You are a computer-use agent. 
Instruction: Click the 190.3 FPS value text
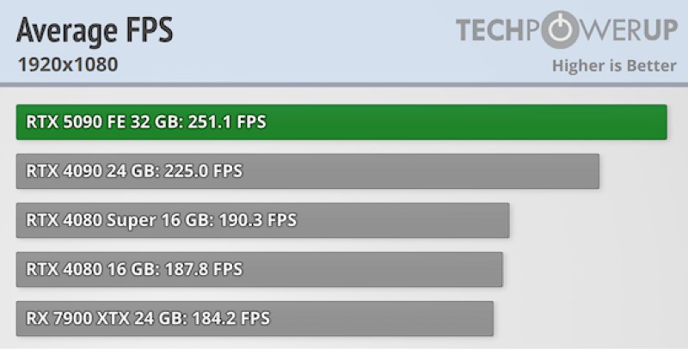(x=257, y=220)
